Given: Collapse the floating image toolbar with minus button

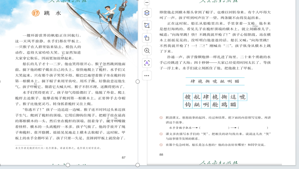Looking at the screenshot, I should [x=147, y=2].
